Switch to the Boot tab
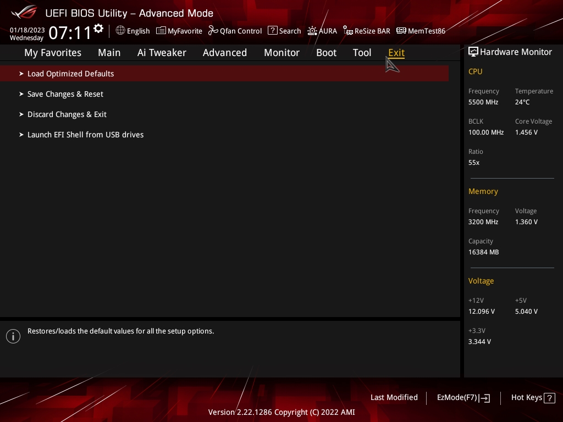The width and height of the screenshot is (563, 422). pos(326,53)
